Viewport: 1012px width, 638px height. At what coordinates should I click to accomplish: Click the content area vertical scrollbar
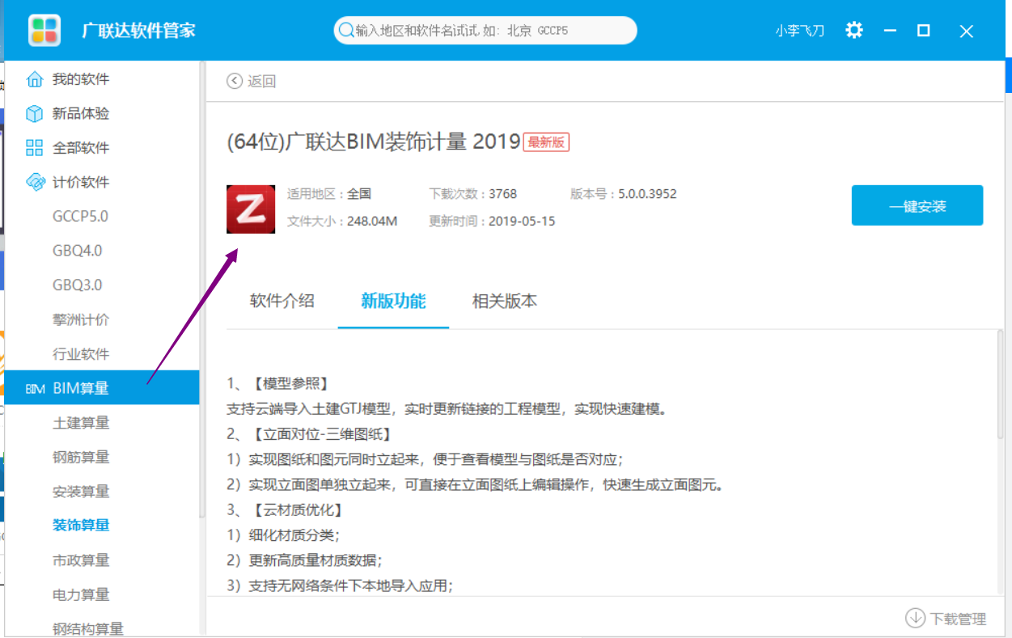1001,384
